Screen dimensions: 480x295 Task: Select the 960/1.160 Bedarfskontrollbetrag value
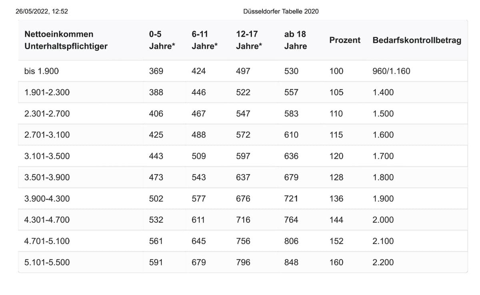[391, 71]
